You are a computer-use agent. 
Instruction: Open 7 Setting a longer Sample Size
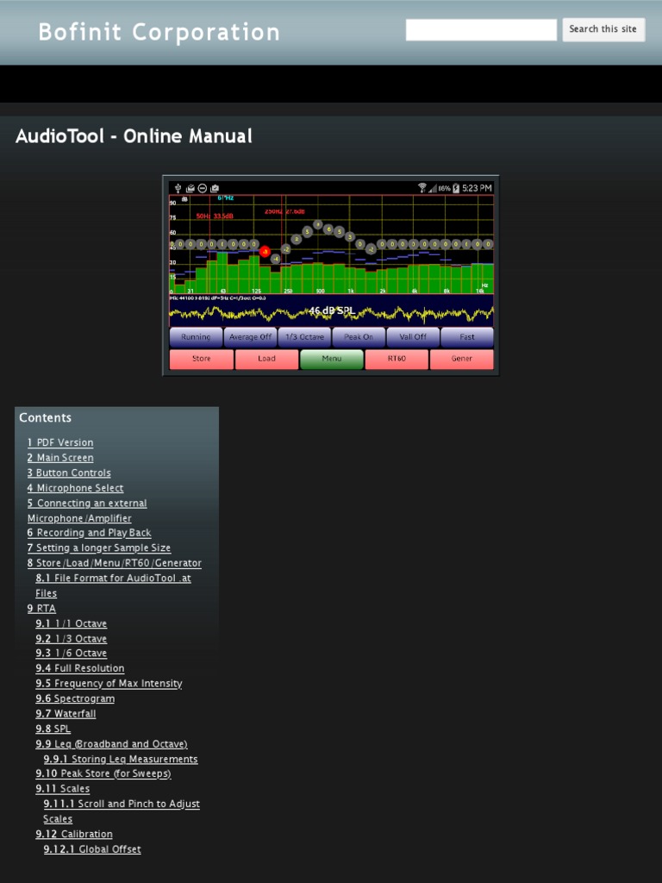point(98,548)
